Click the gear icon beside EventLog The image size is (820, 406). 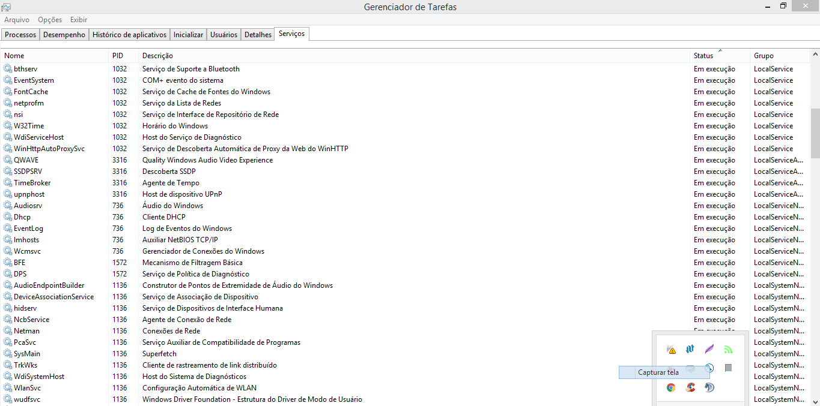coord(8,228)
